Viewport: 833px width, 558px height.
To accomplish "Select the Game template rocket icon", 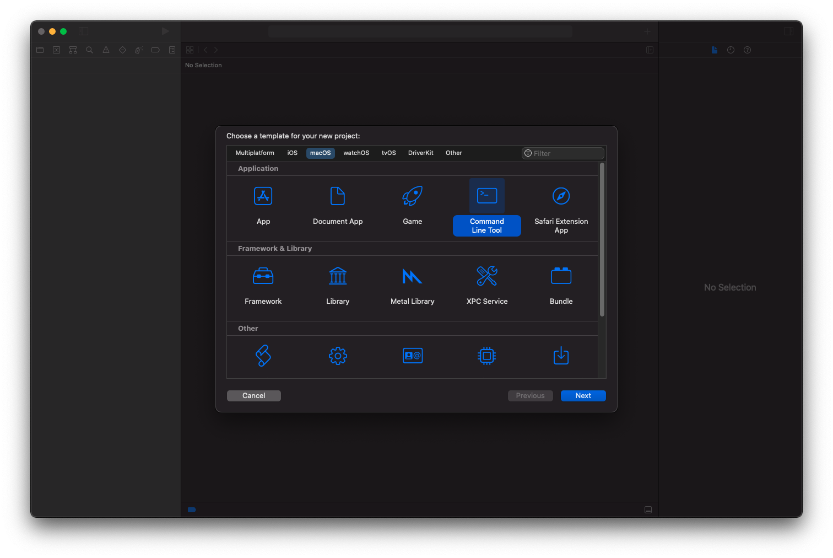I will click(412, 196).
